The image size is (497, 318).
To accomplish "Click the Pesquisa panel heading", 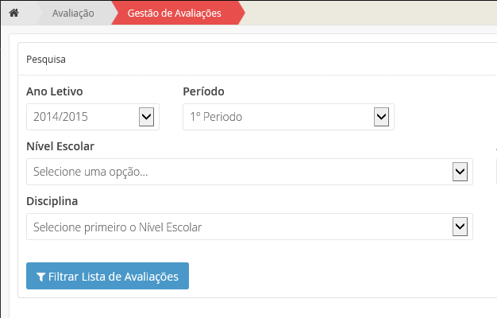I will [47, 59].
